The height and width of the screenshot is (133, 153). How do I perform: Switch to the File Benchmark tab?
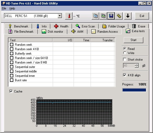click(21, 31)
